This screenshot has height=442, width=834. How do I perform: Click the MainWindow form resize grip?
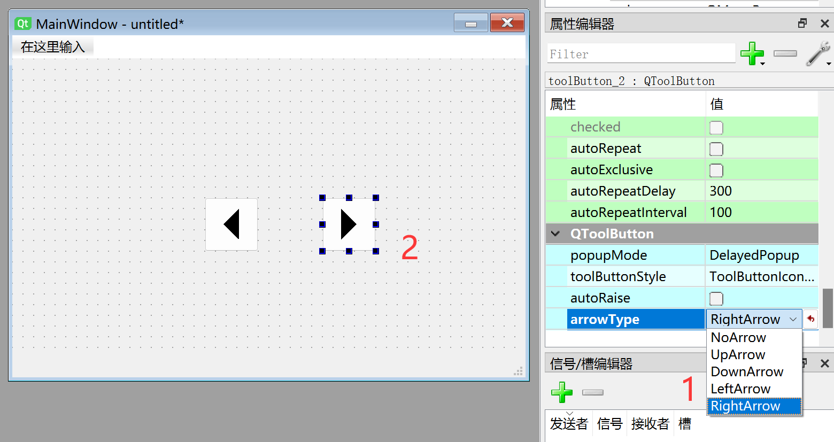coord(519,371)
